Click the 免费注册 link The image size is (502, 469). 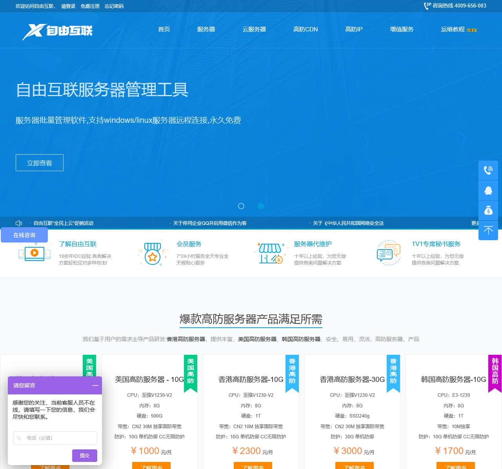pyautogui.click(x=90, y=6)
